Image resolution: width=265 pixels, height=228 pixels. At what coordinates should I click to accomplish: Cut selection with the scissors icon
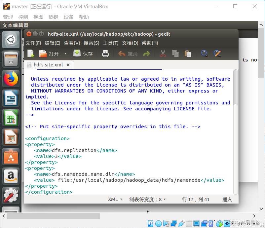[x=163, y=54]
